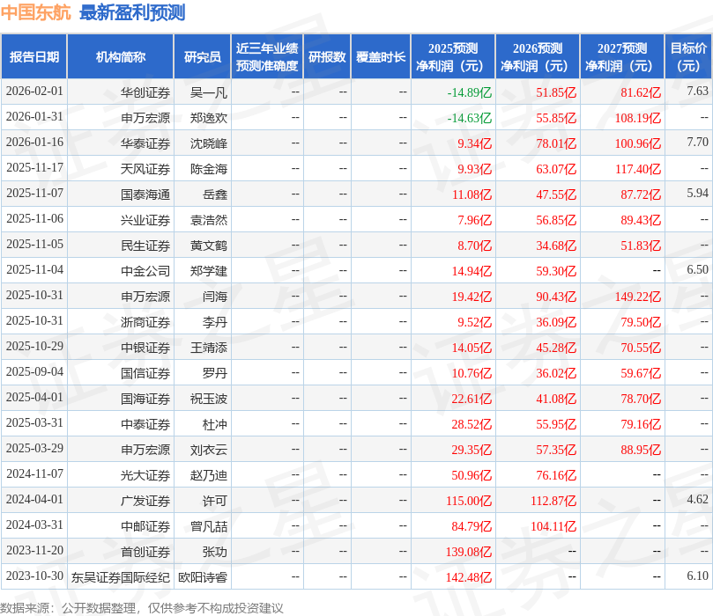
Task: Open the 中国东航 title link
Action: click(35, 12)
